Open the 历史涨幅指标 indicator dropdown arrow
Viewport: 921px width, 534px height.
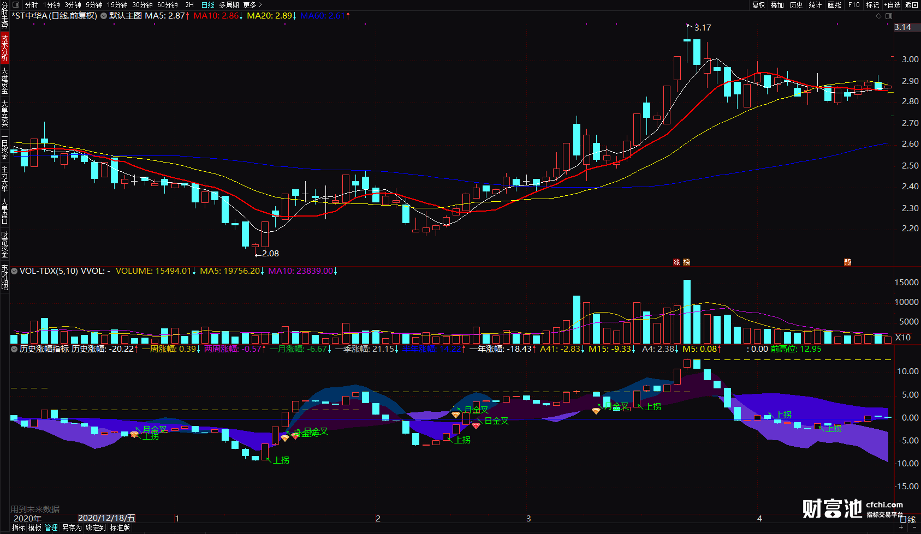click(x=14, y=349)
